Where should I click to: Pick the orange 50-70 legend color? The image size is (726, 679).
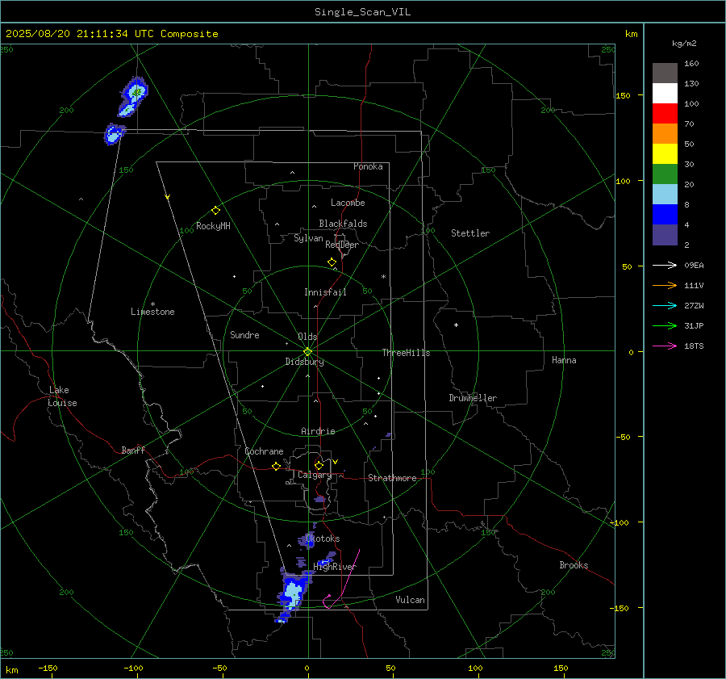(x=665, y=134)
